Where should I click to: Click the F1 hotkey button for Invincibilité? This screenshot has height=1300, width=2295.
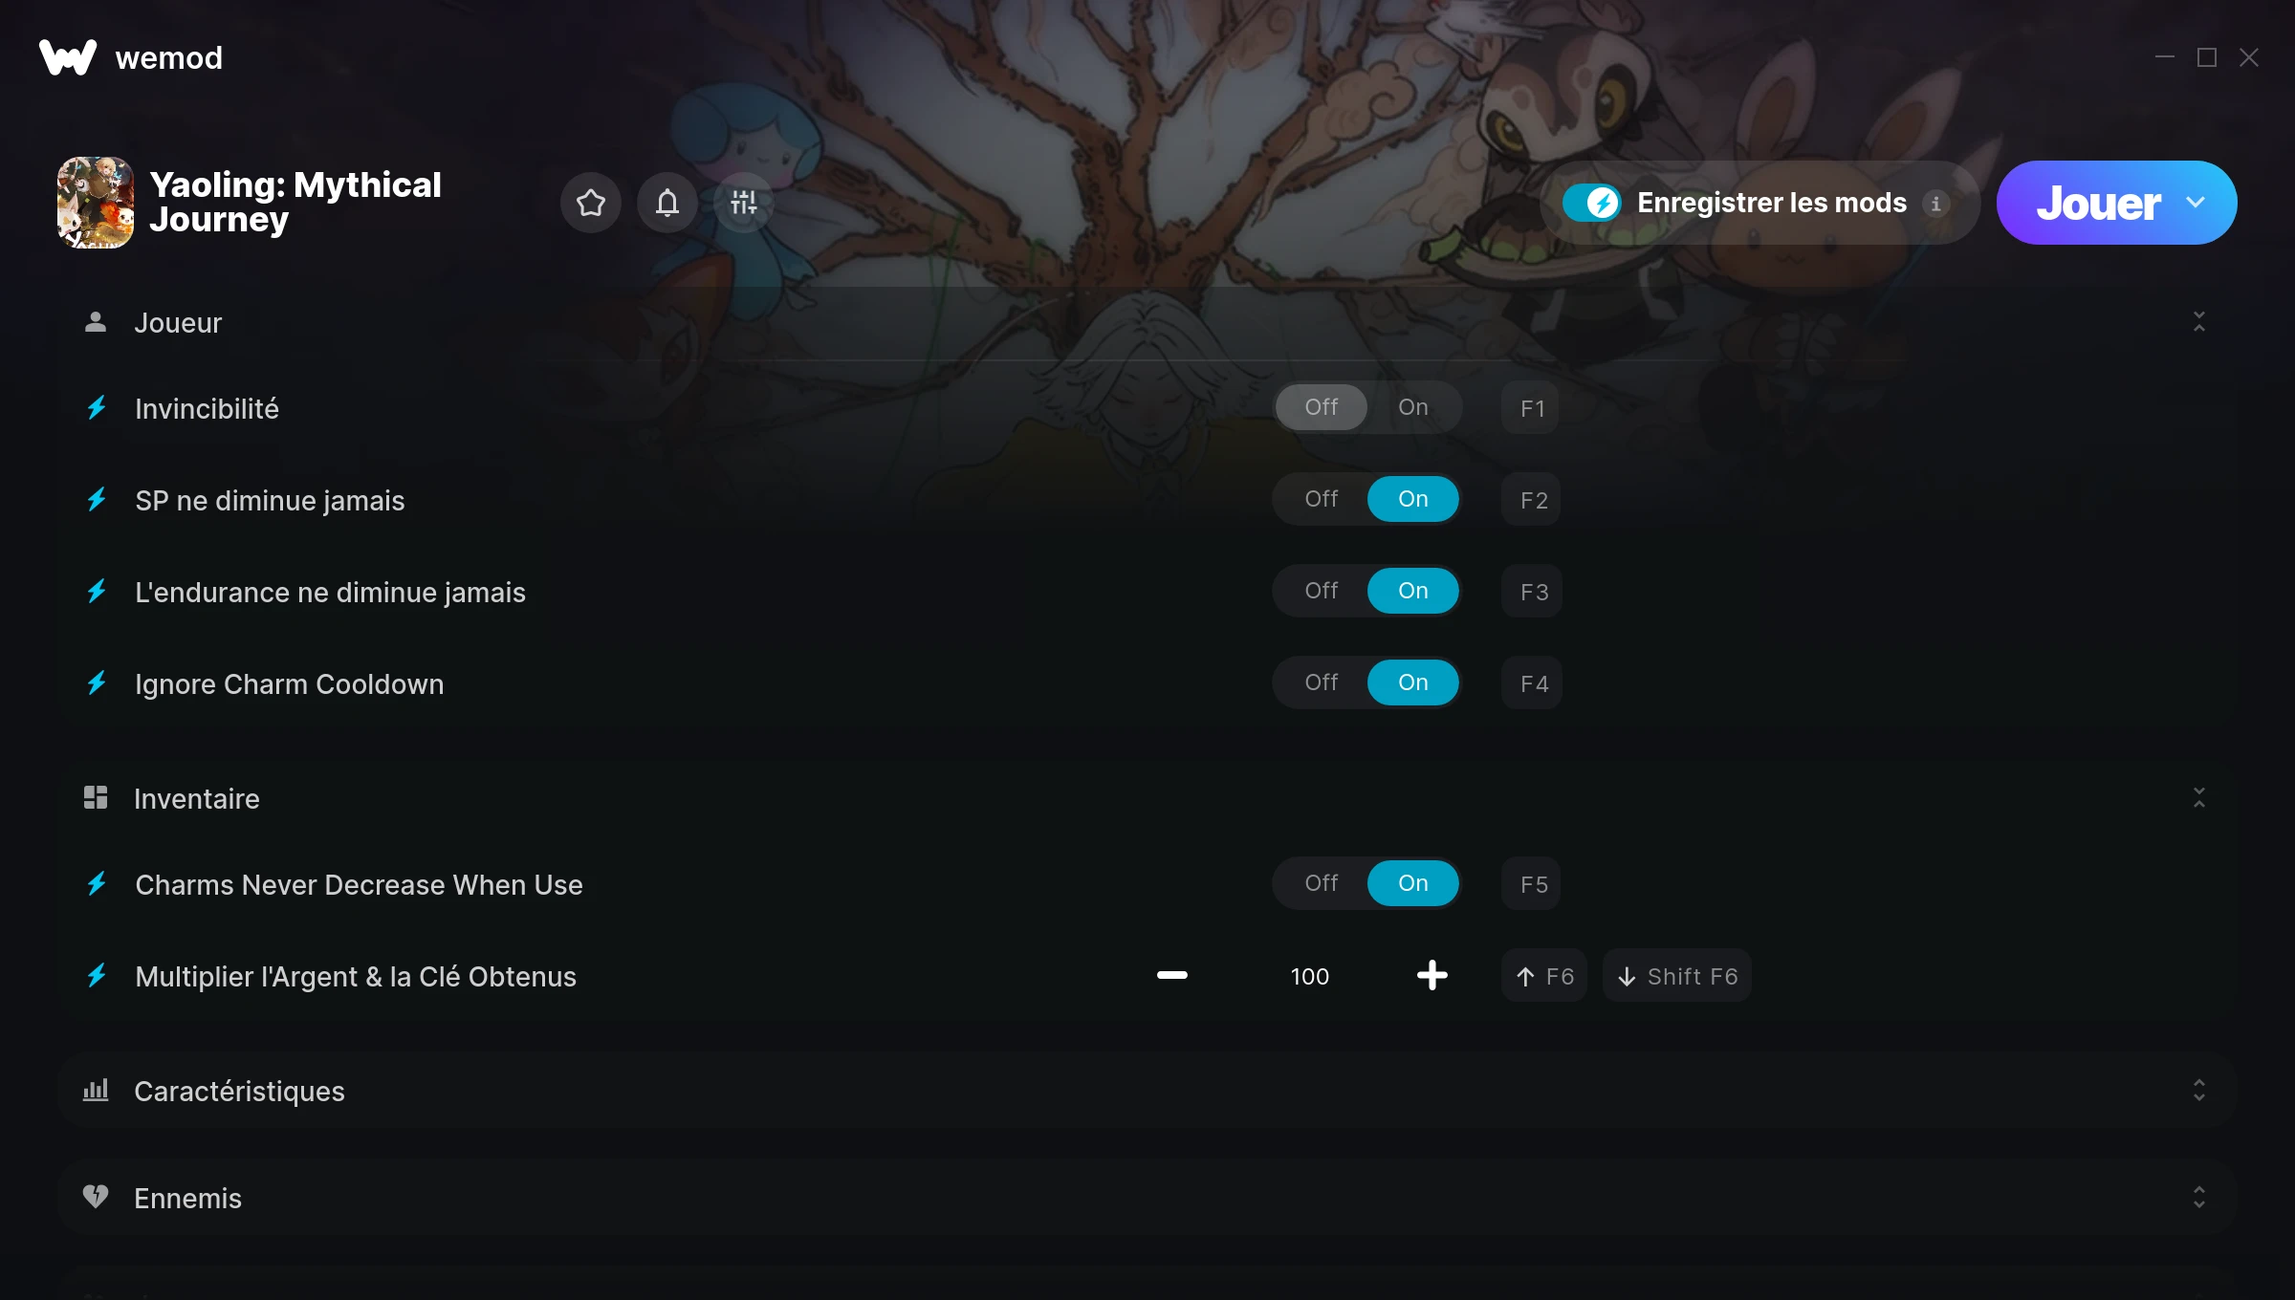coord(1531,408)
